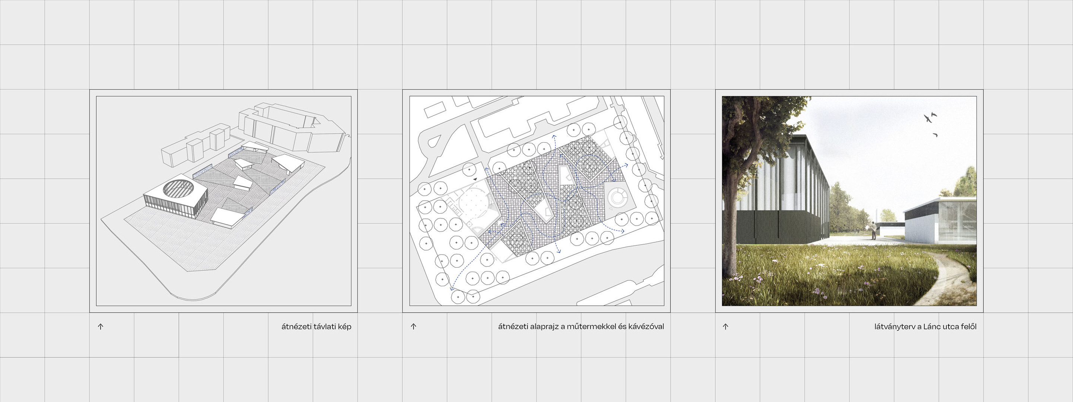The height and width of the screenshot is (402, 1073).
Task: Click the up arrow beside "látványterv a Lánc utca felől"
Action: (726, 327)
